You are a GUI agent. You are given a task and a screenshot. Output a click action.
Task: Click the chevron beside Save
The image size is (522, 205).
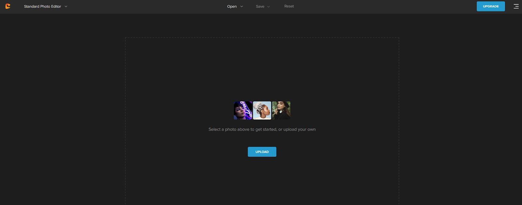click(x=269, y=7)
